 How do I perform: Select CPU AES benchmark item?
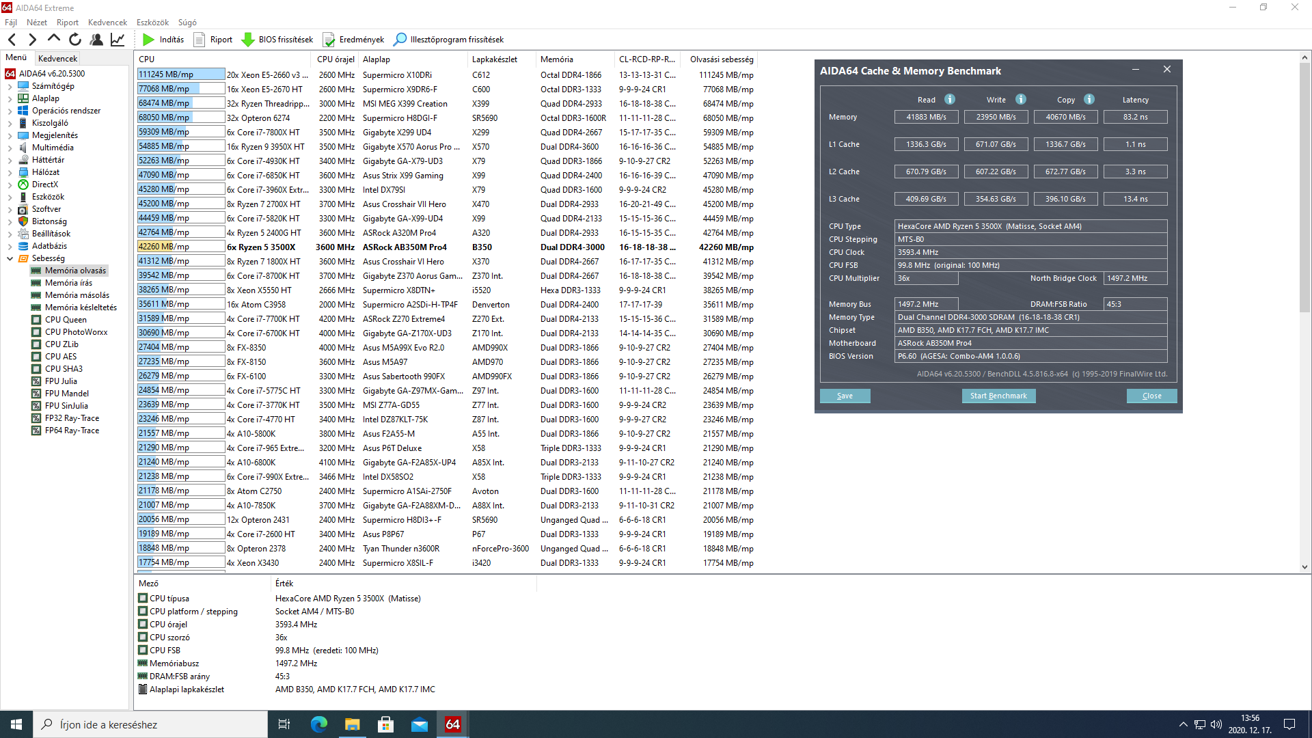[x=61, y=357]
